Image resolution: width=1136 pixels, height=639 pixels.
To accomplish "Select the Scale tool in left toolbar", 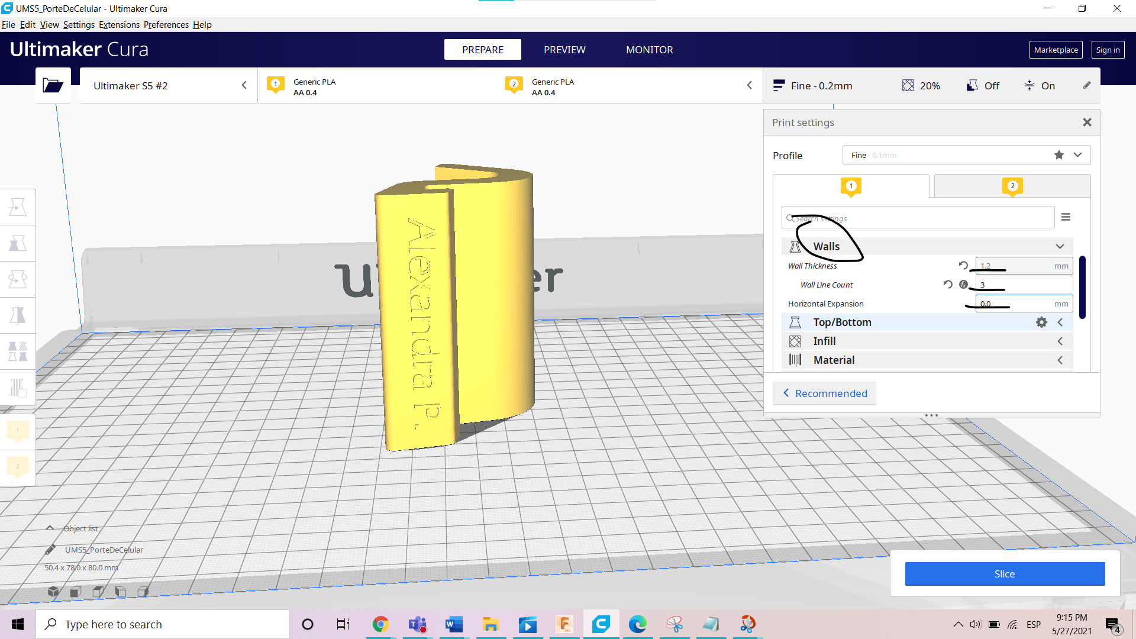I will [x=18, y=243].
